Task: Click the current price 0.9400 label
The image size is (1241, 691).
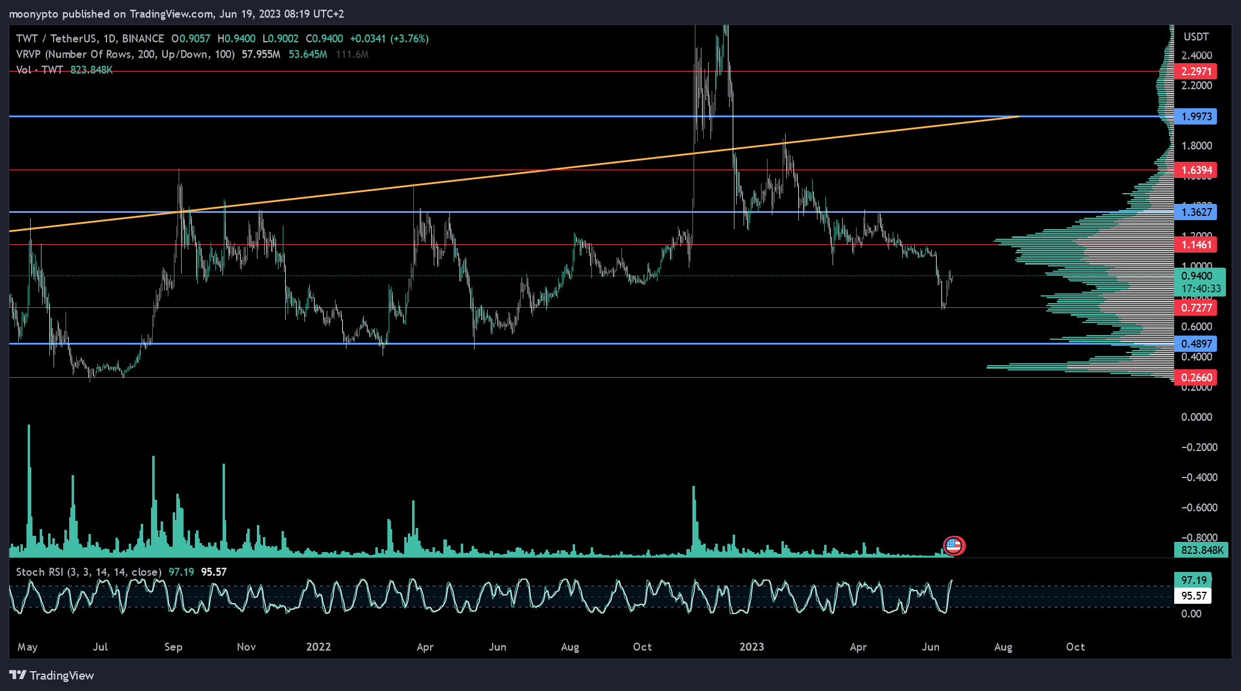Action: tap(1197, 276)
